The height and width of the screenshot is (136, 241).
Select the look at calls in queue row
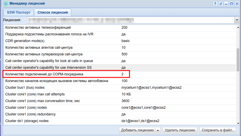coord(120,61)
